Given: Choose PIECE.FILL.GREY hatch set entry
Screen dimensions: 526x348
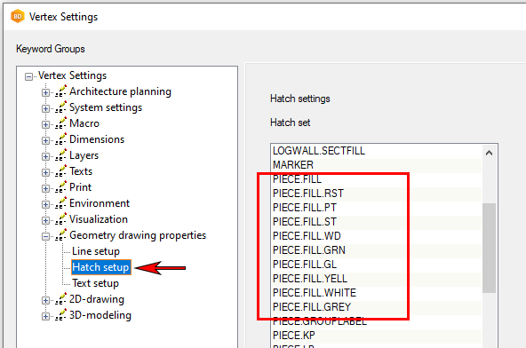Looking at the screenshot, I should [376, 307].
